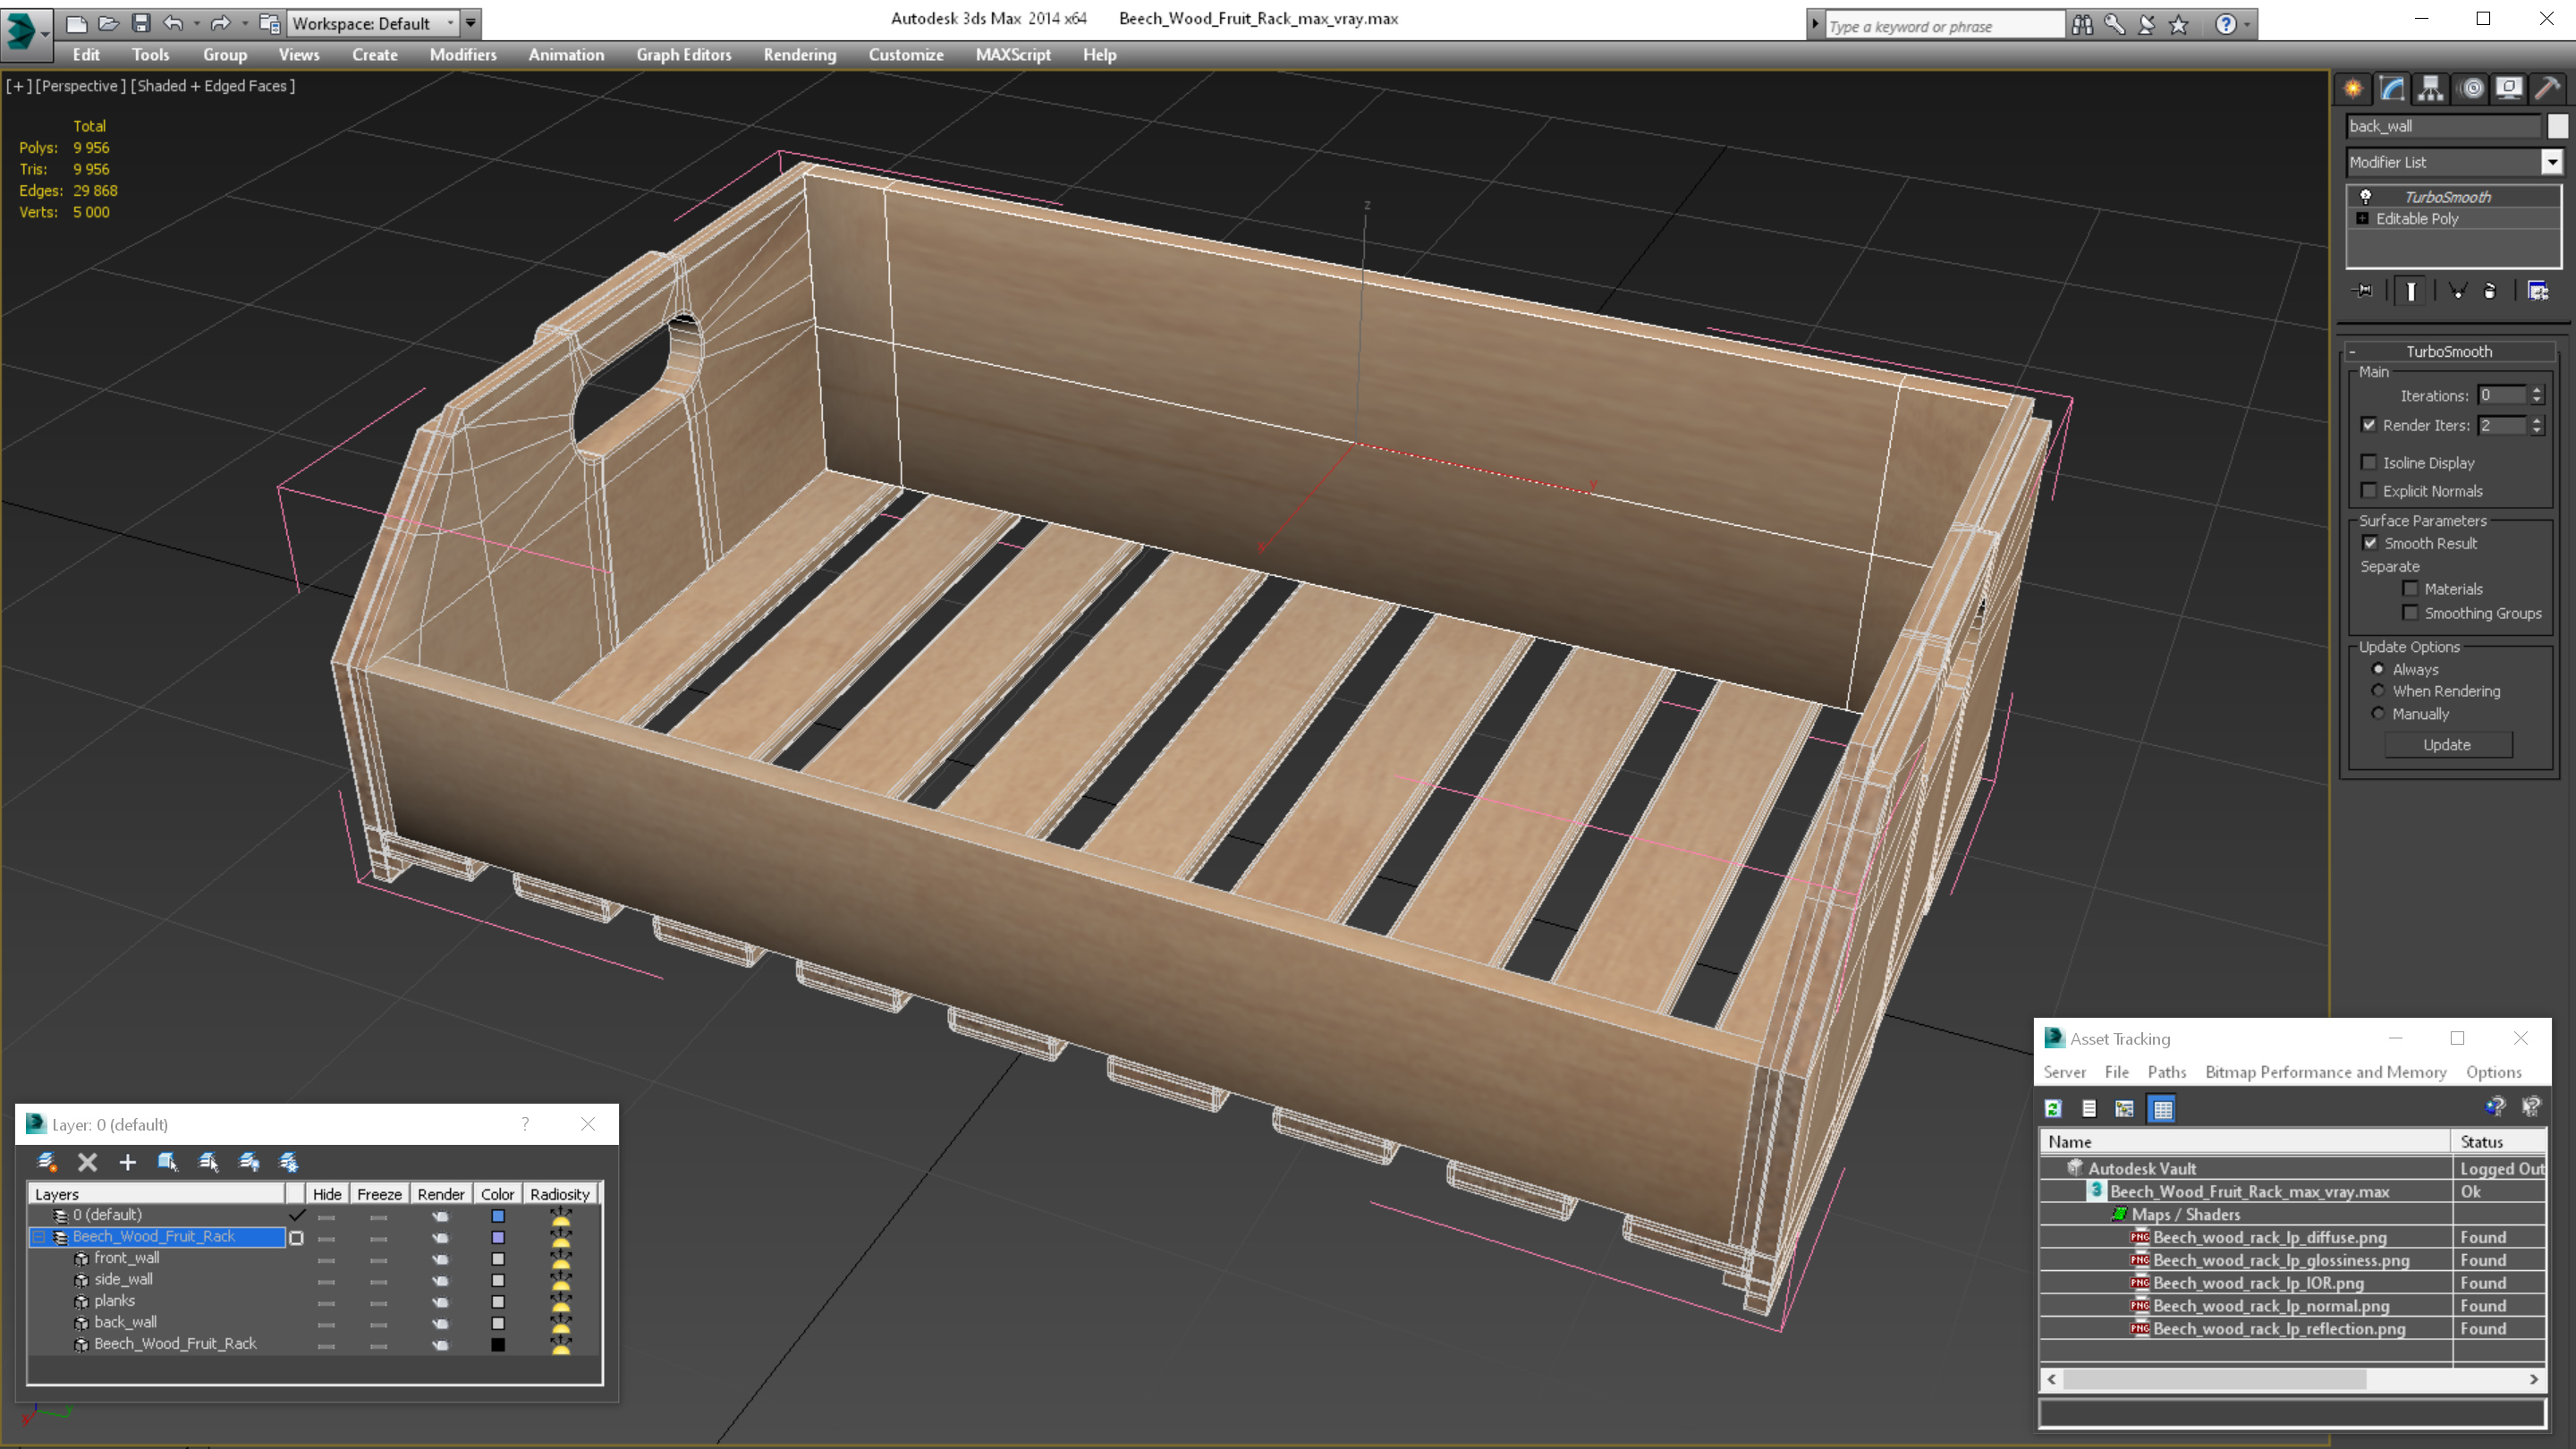2576x1449 pixels.
Task: Select Manually update option
Action: [2378, 714]
